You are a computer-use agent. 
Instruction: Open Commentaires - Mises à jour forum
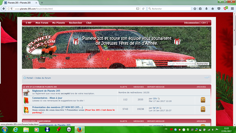point(47,98)
